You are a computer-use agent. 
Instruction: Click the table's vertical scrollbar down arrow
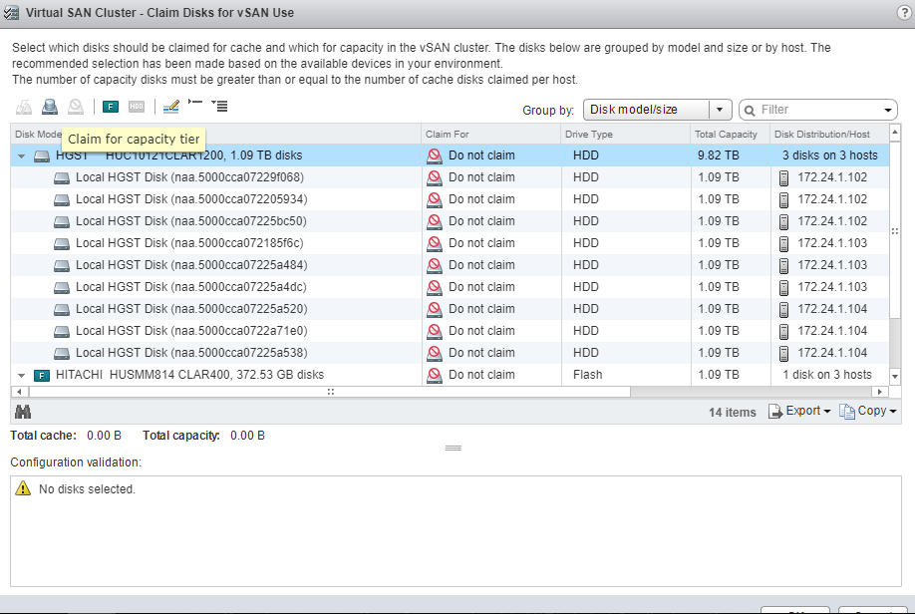(894, 376)
